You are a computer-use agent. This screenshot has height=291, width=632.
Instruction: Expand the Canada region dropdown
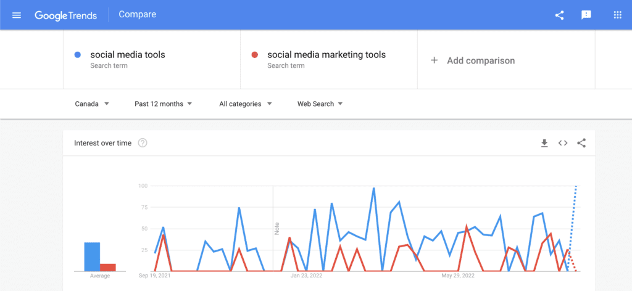[92, 104]
